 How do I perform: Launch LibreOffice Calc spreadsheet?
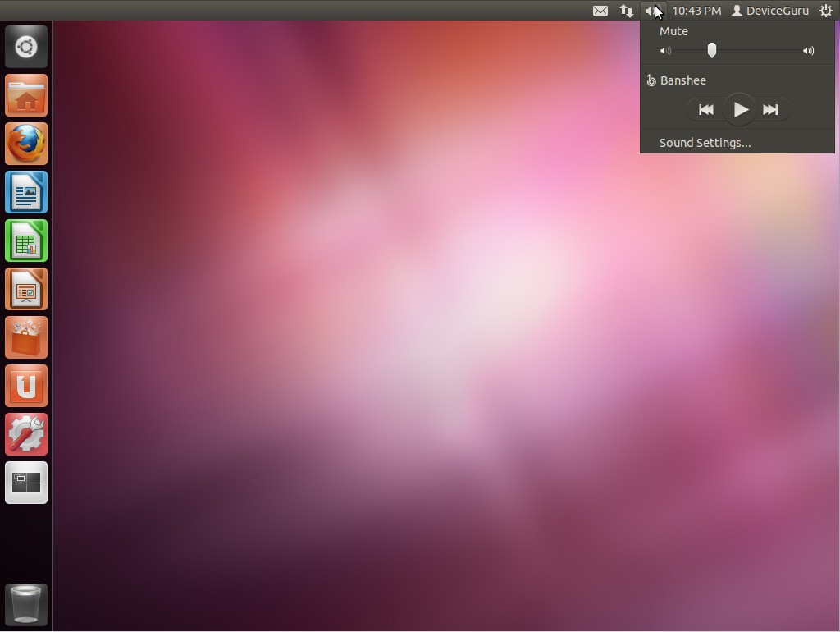coord(26,240)
